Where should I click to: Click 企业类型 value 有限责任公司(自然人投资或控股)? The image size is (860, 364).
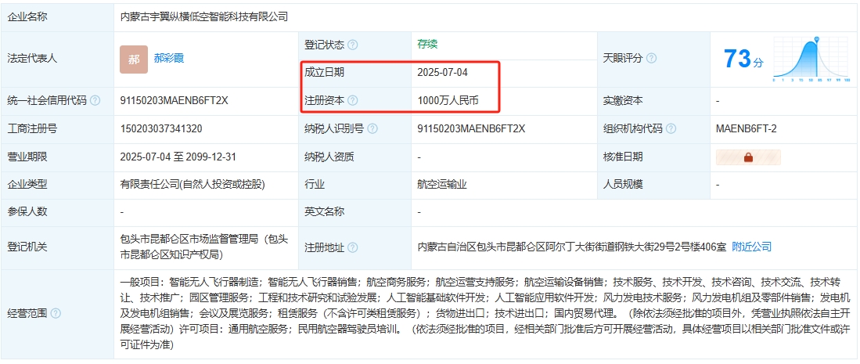tap(193, 185)
